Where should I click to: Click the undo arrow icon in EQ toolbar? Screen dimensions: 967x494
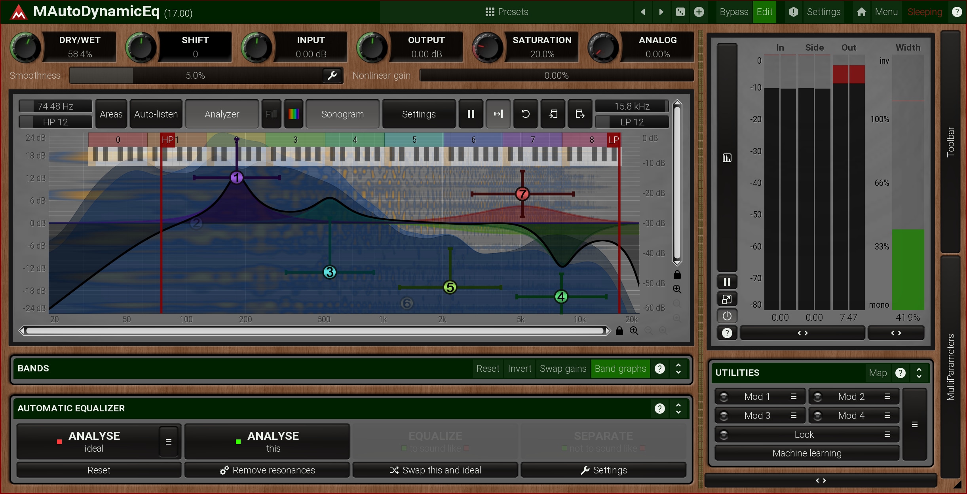click(x=525, y=114)
